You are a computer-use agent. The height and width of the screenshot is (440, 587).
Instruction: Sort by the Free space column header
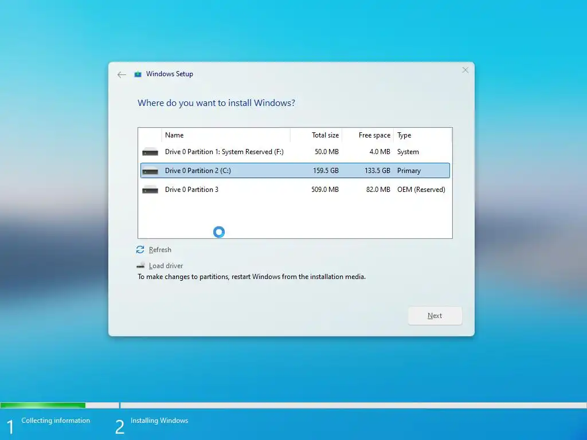(x=367, y=135)
